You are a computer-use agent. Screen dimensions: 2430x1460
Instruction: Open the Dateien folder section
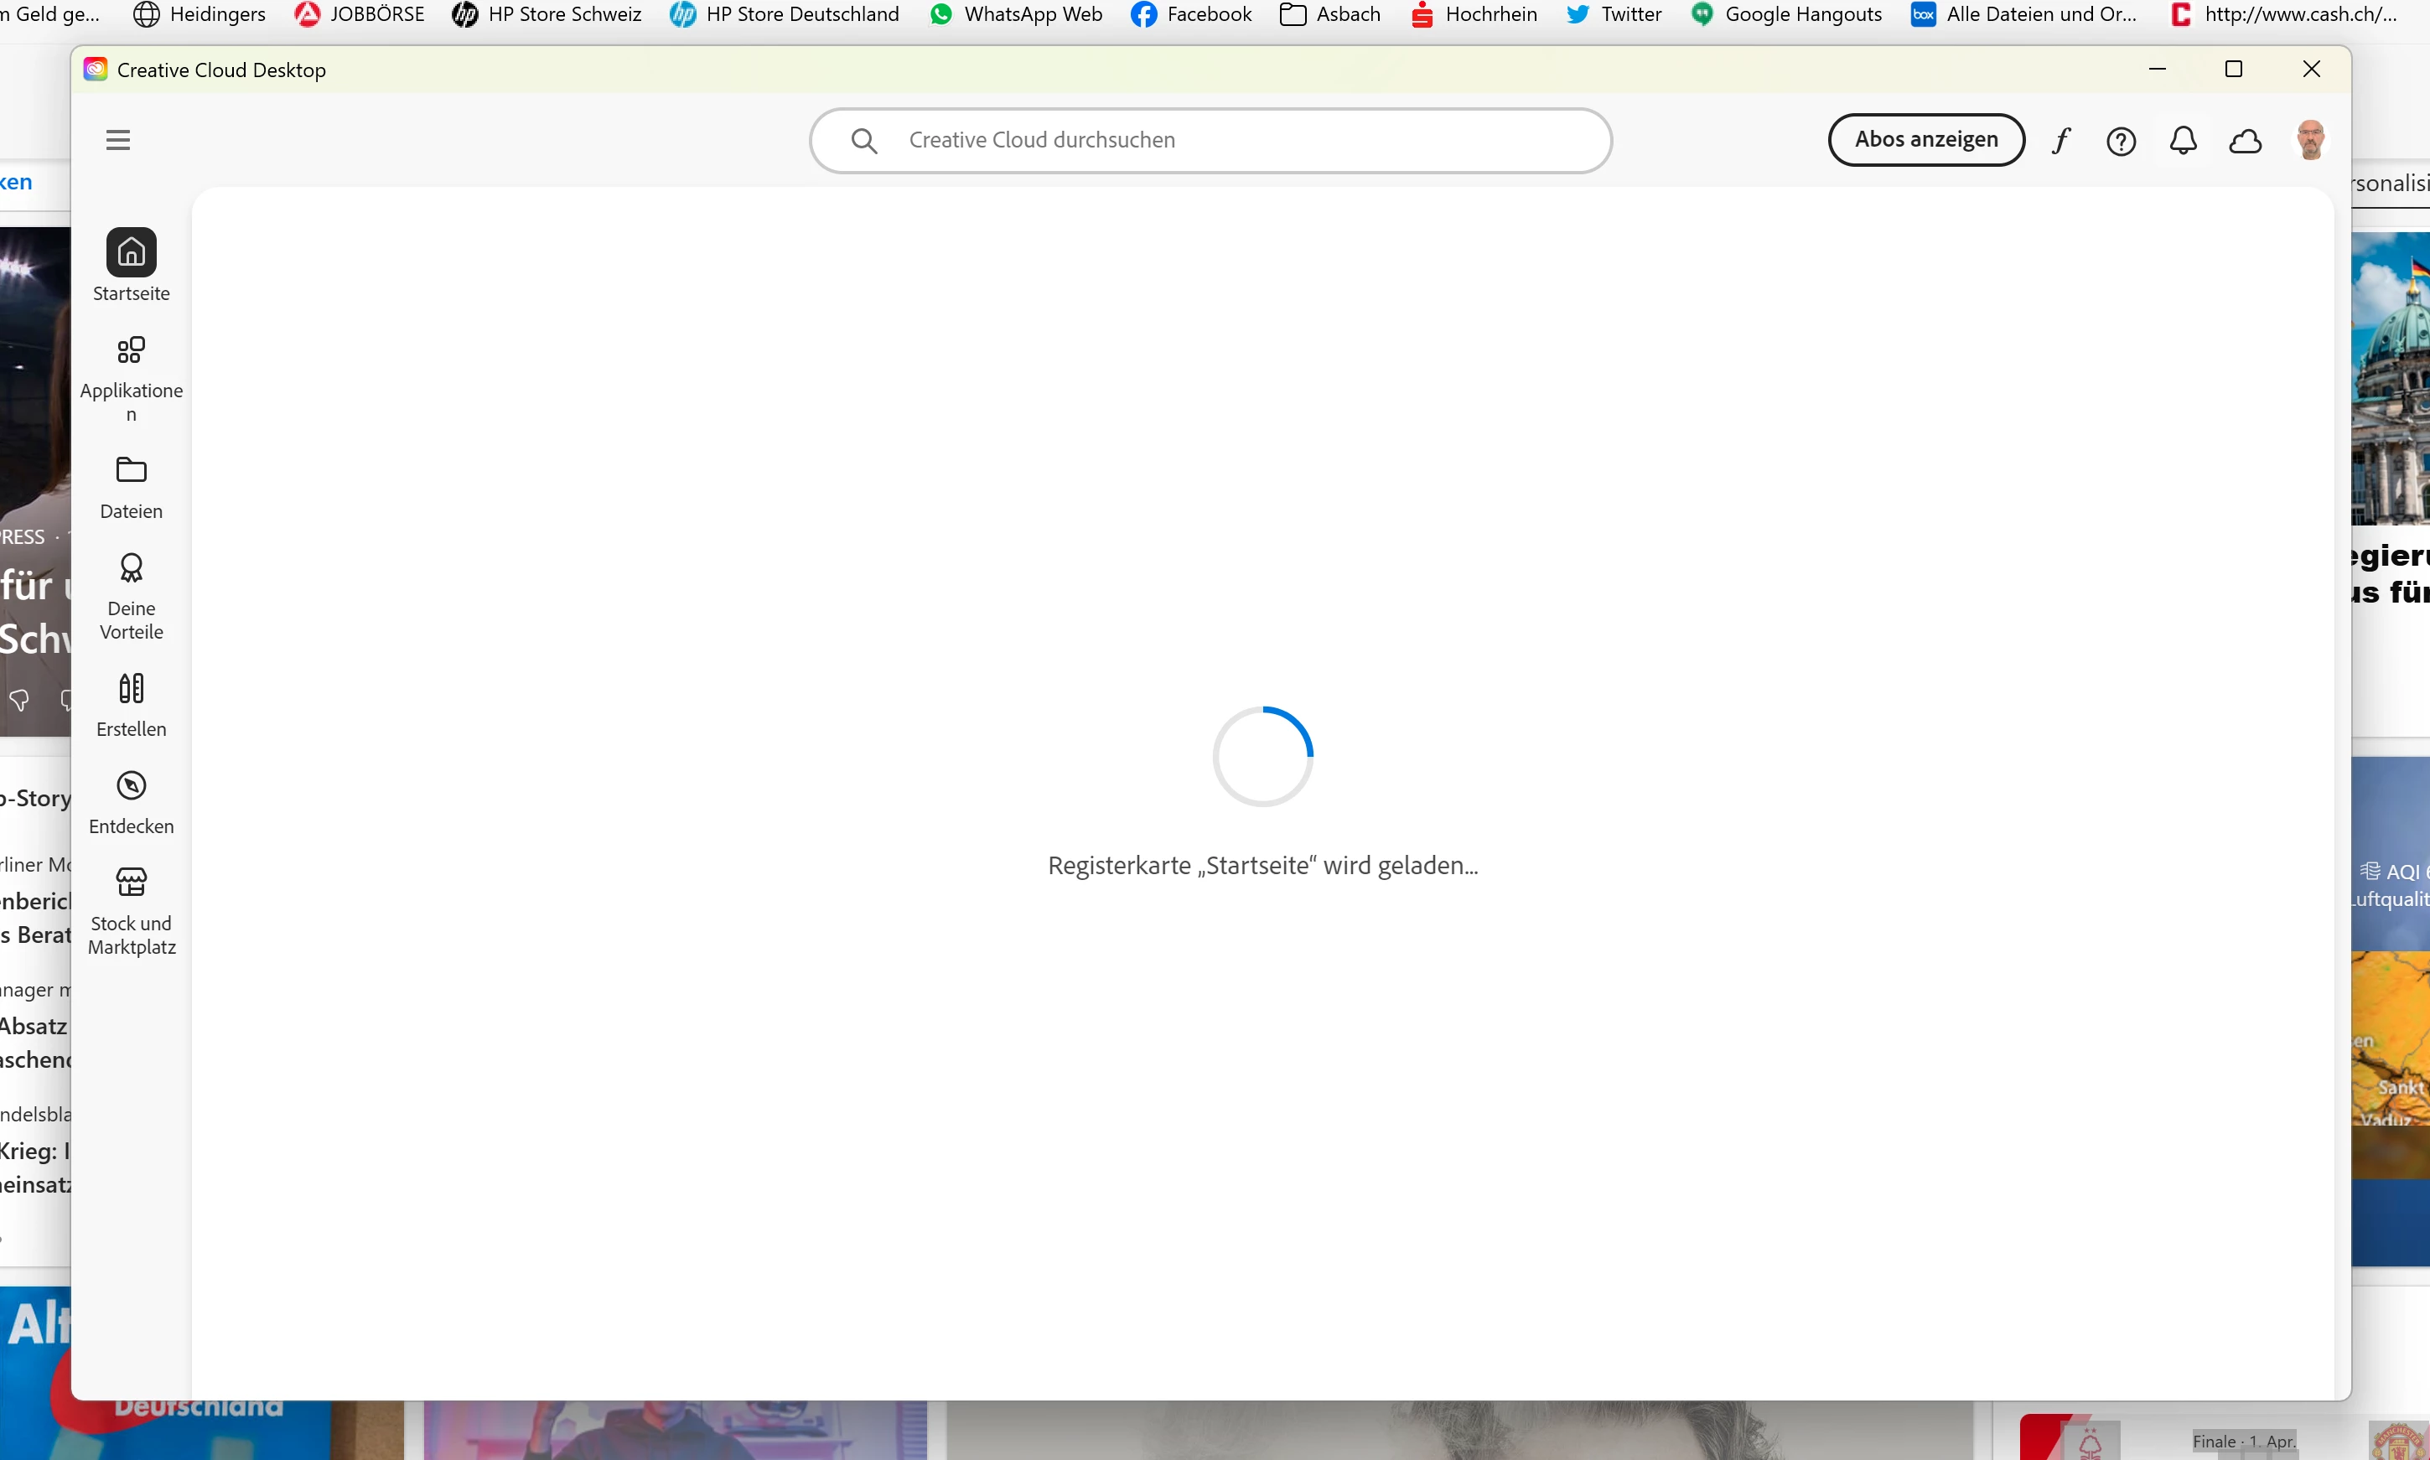click(x=131, y=471)
